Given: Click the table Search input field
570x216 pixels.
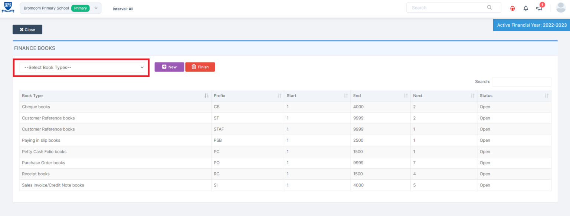Looking at the screenshot, I should 521,82.
